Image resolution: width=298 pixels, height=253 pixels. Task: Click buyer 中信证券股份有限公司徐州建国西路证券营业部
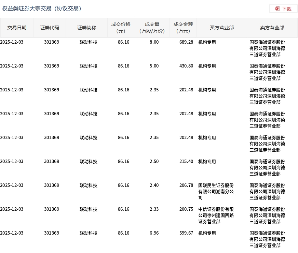(216, 215)
